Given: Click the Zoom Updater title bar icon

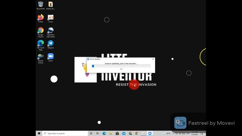Looking at the screenshot, I should coord(88,59).
